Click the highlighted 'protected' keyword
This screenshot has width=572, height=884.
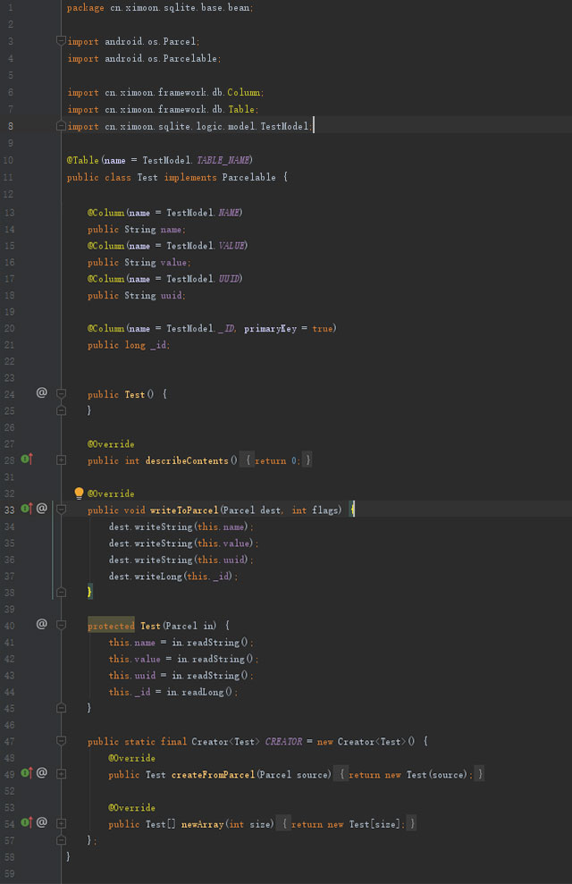111,625
